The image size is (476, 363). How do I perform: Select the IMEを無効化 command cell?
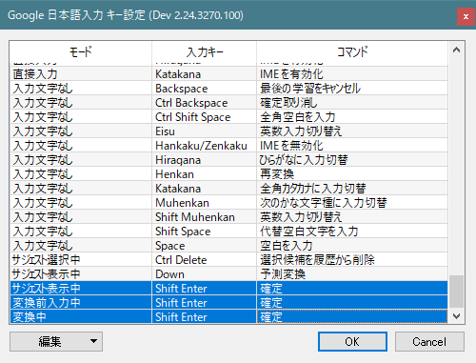pyautogui.click(x=352, y=146)
